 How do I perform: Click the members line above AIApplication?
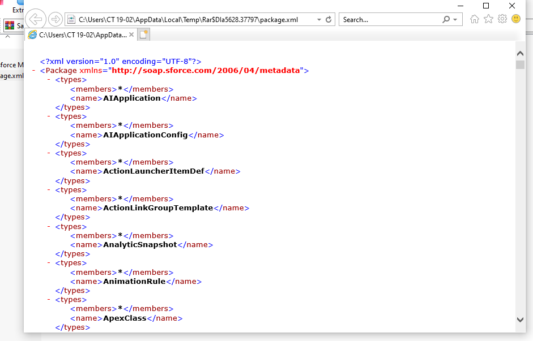(122, 89)
